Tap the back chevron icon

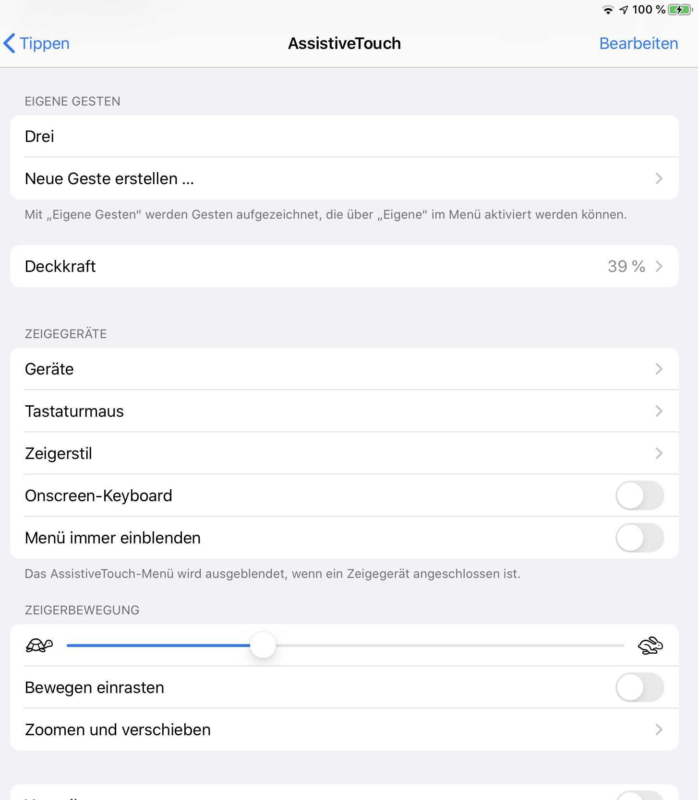pos(10,43)
